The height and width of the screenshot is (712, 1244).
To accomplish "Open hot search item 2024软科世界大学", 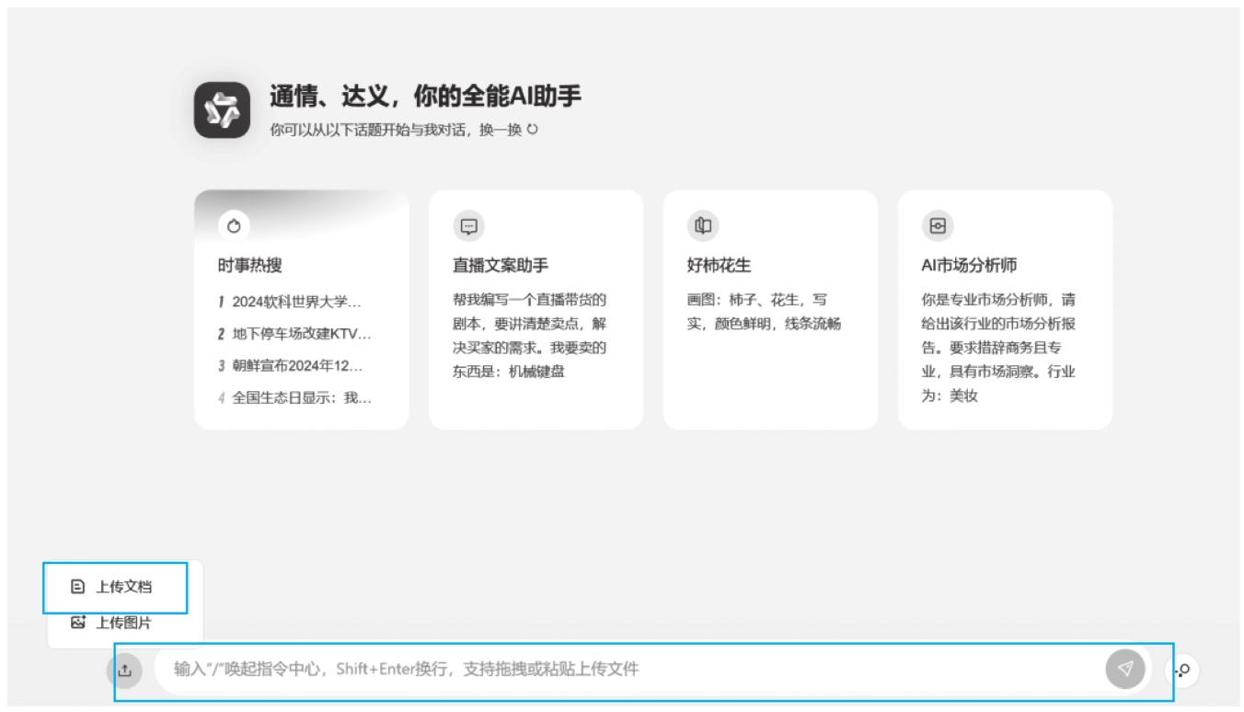I will (x=296, y=302).
